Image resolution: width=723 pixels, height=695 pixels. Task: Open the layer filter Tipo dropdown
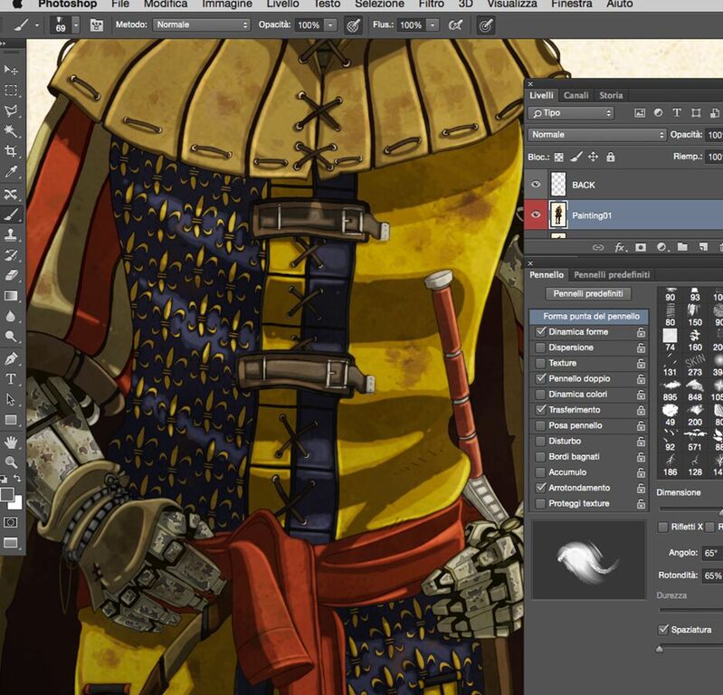[571, 113]
